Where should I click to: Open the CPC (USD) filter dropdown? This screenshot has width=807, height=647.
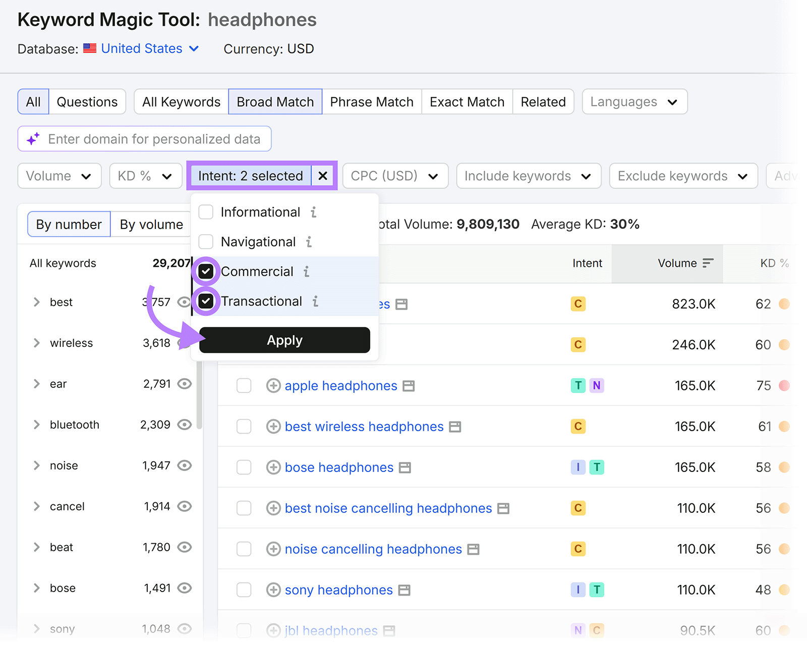point(395,176)
